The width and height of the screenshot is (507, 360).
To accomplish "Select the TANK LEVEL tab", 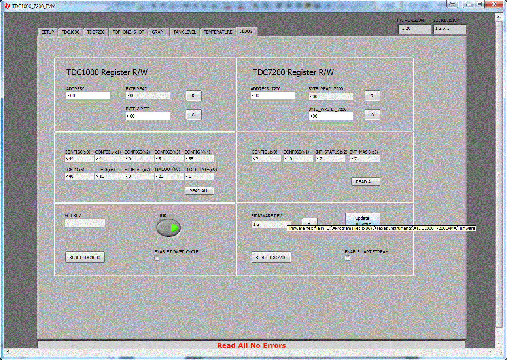I will coord(185,32).
